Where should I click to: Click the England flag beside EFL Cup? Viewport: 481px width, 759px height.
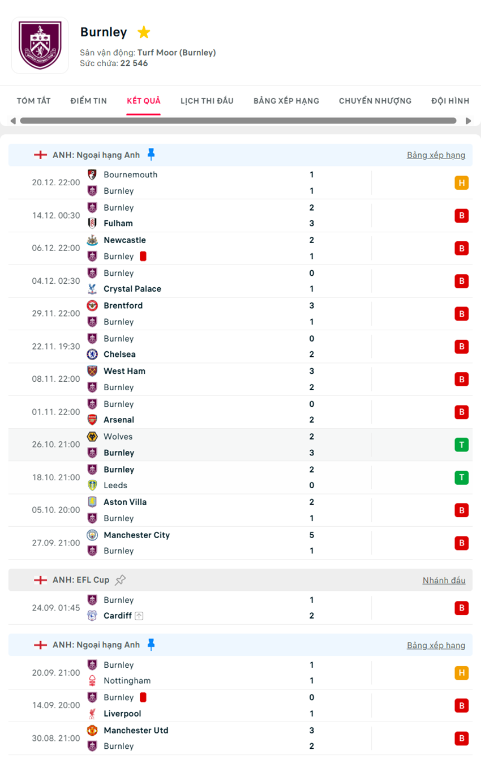[40, 579]
